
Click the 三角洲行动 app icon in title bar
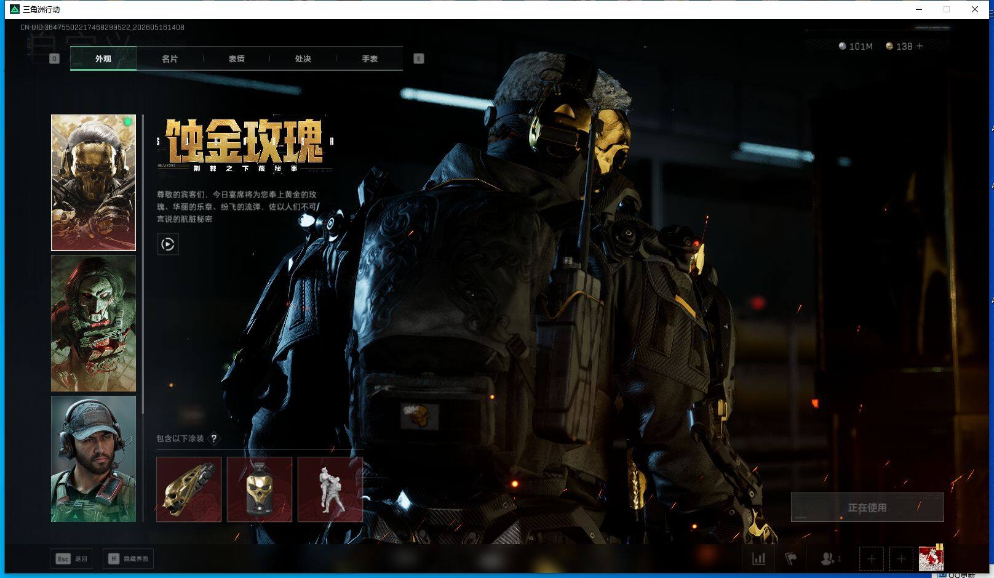tap(15, 9)
